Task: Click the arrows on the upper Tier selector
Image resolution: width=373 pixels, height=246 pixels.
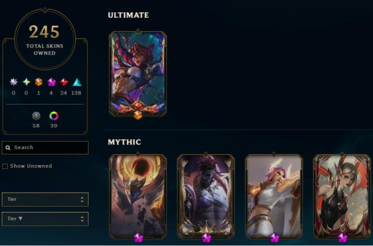Action: point(82,199)
